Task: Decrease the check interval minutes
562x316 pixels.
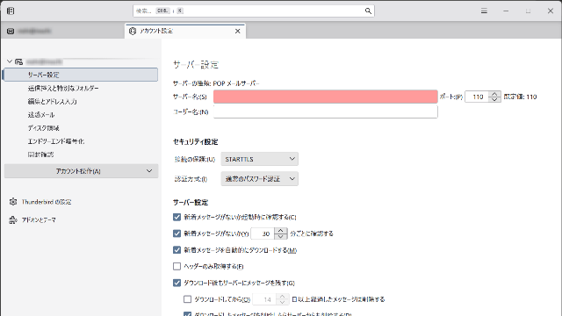Action: 281,236
